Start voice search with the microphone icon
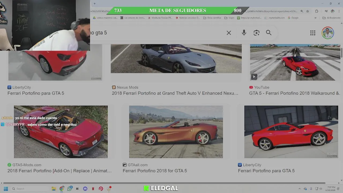The height and width of the screenshot is (193, 343). tap(244, 33)
